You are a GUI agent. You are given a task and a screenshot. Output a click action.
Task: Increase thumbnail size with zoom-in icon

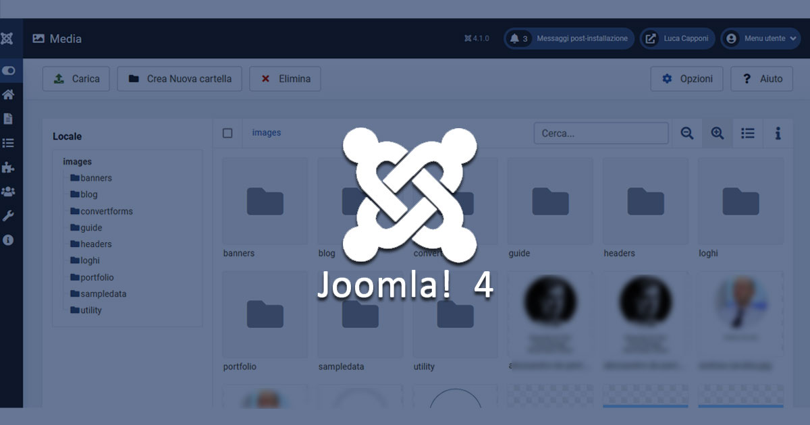click(x=718, y=134)
